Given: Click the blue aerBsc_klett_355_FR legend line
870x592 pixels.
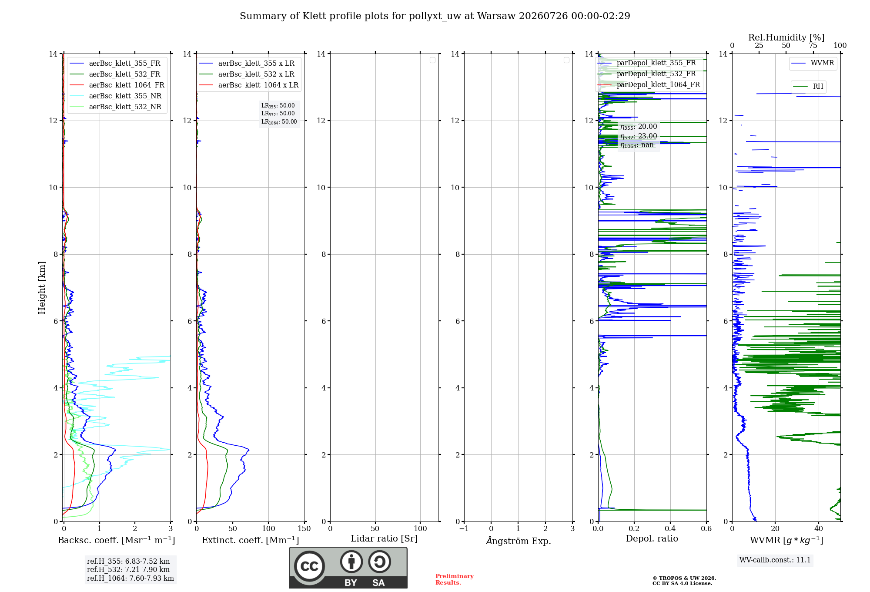Looking at the screenshot, I should point(77,64).
